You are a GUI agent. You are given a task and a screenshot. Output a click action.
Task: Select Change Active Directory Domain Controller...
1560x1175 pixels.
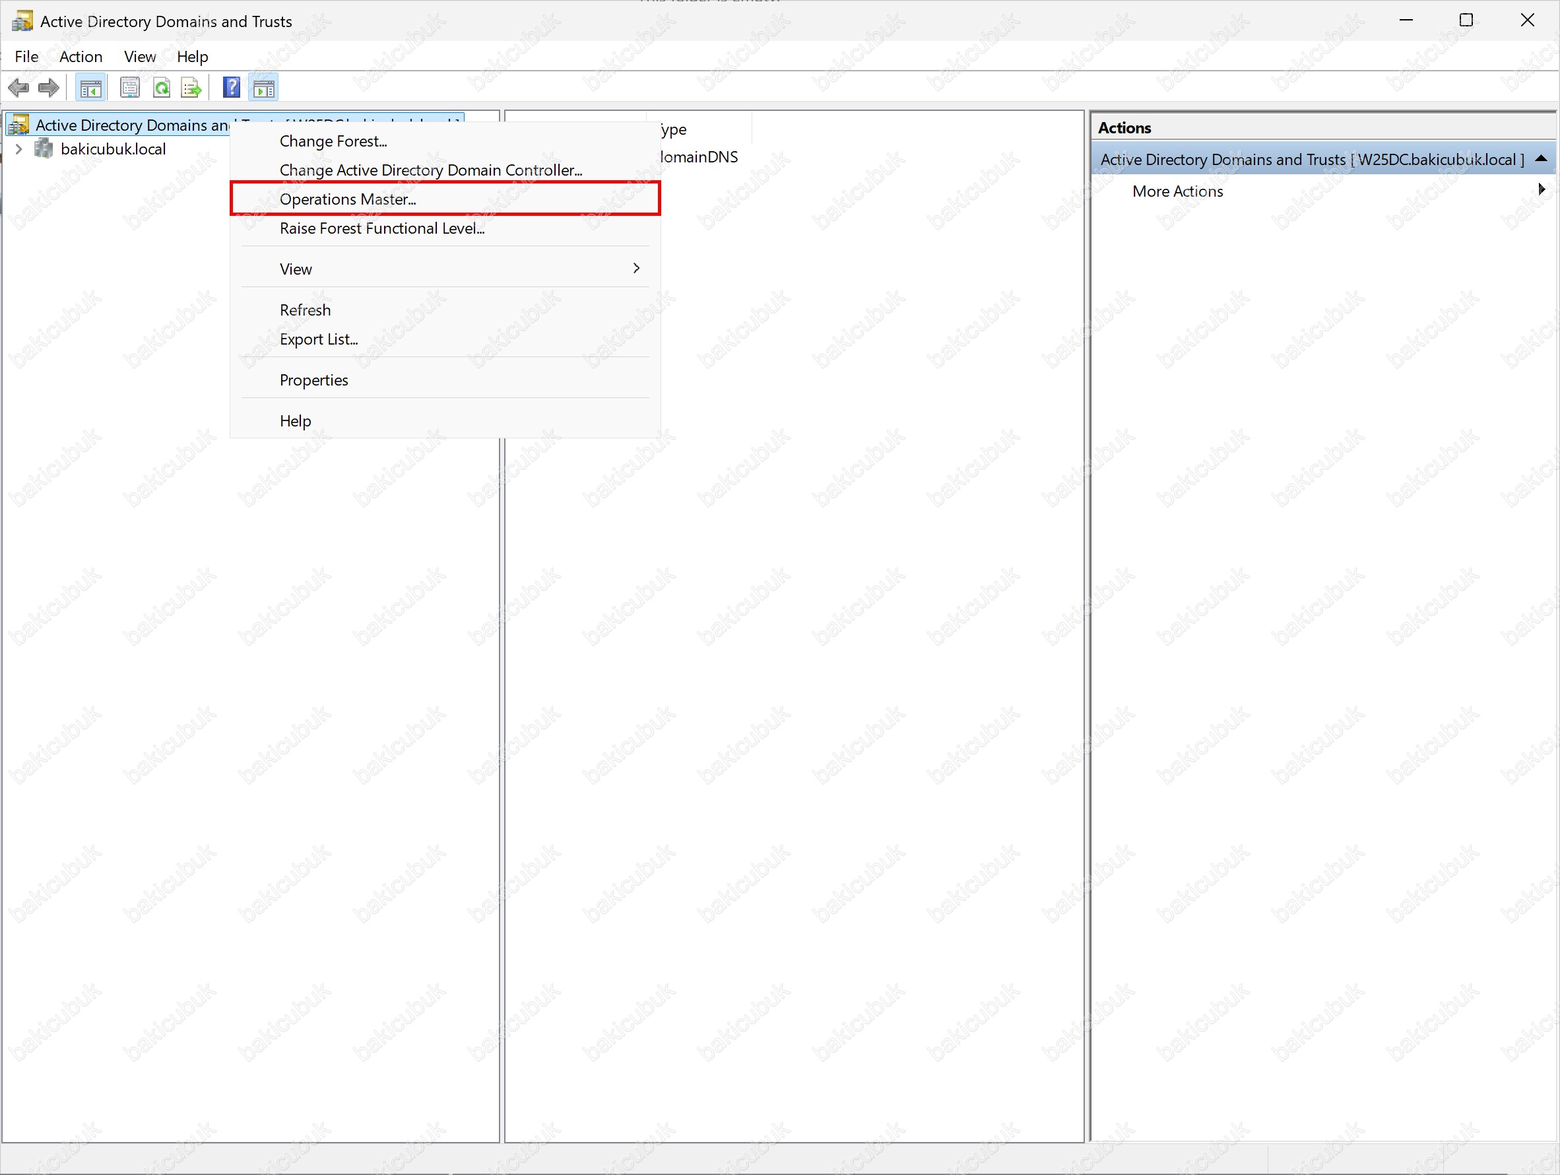coord(445,170)
